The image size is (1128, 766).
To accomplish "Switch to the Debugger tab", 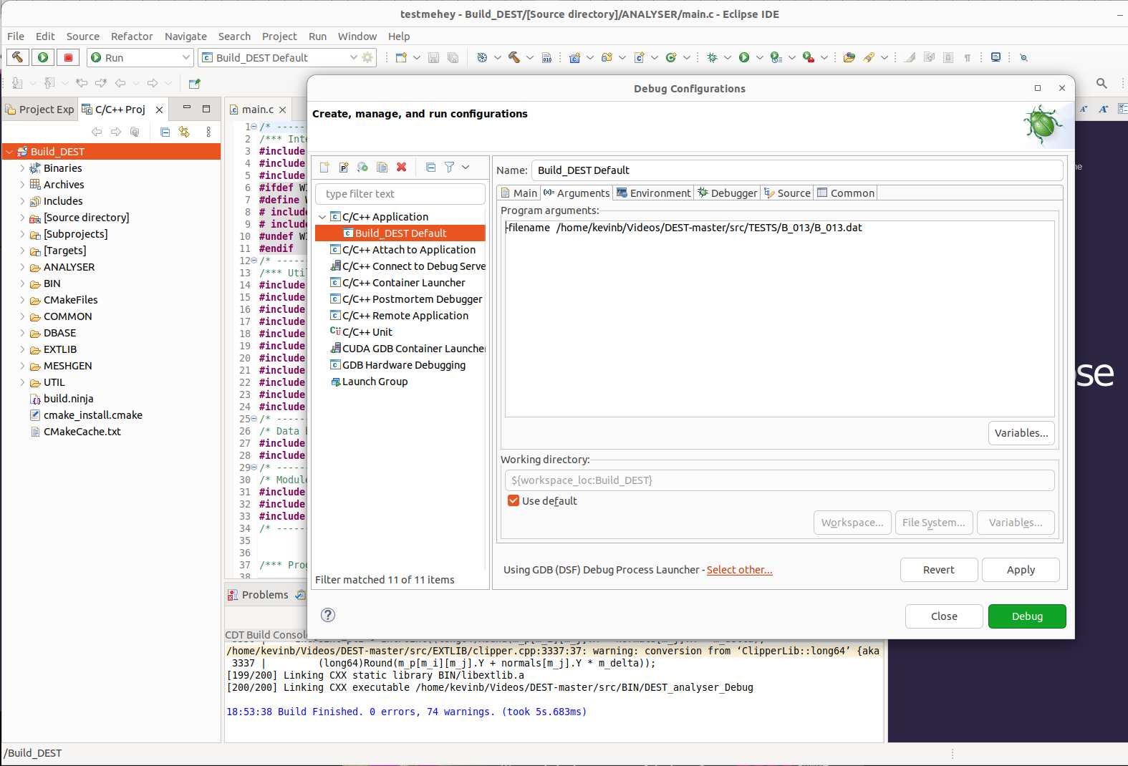I will [x=727, y=193].
